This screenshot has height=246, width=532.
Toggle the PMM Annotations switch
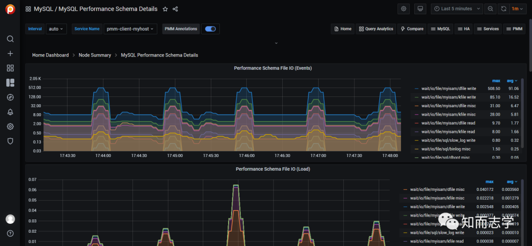(210, 29)
